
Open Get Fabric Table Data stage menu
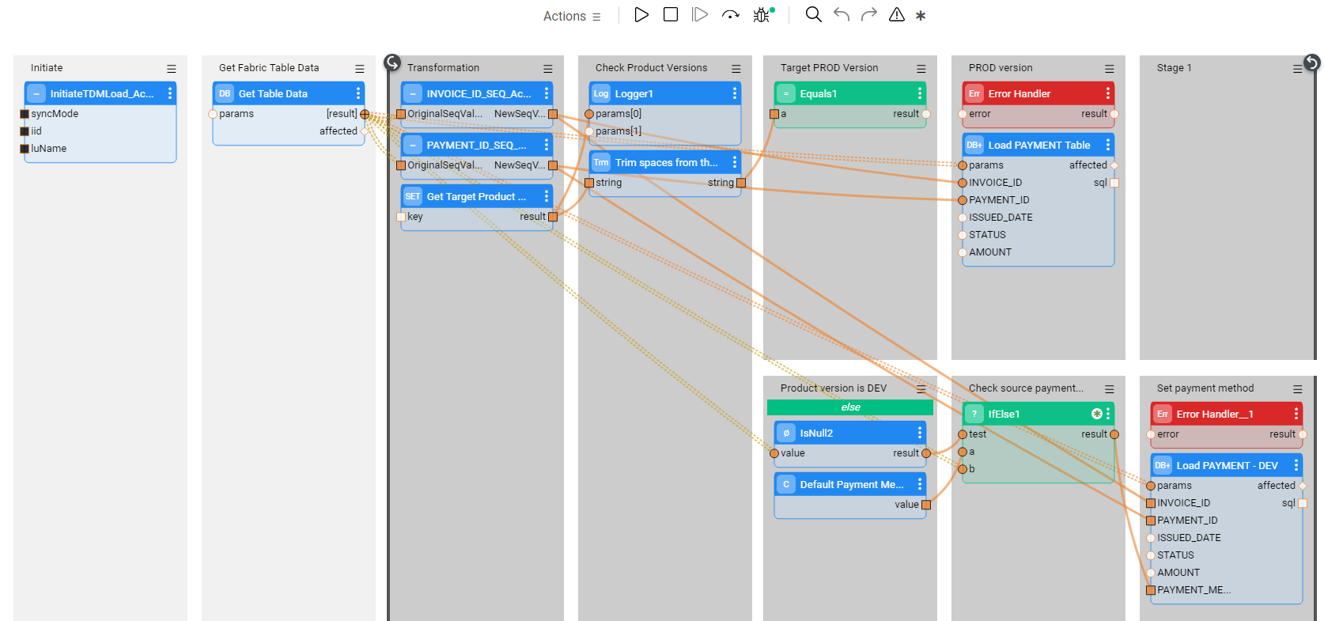[x=360, y=69]
